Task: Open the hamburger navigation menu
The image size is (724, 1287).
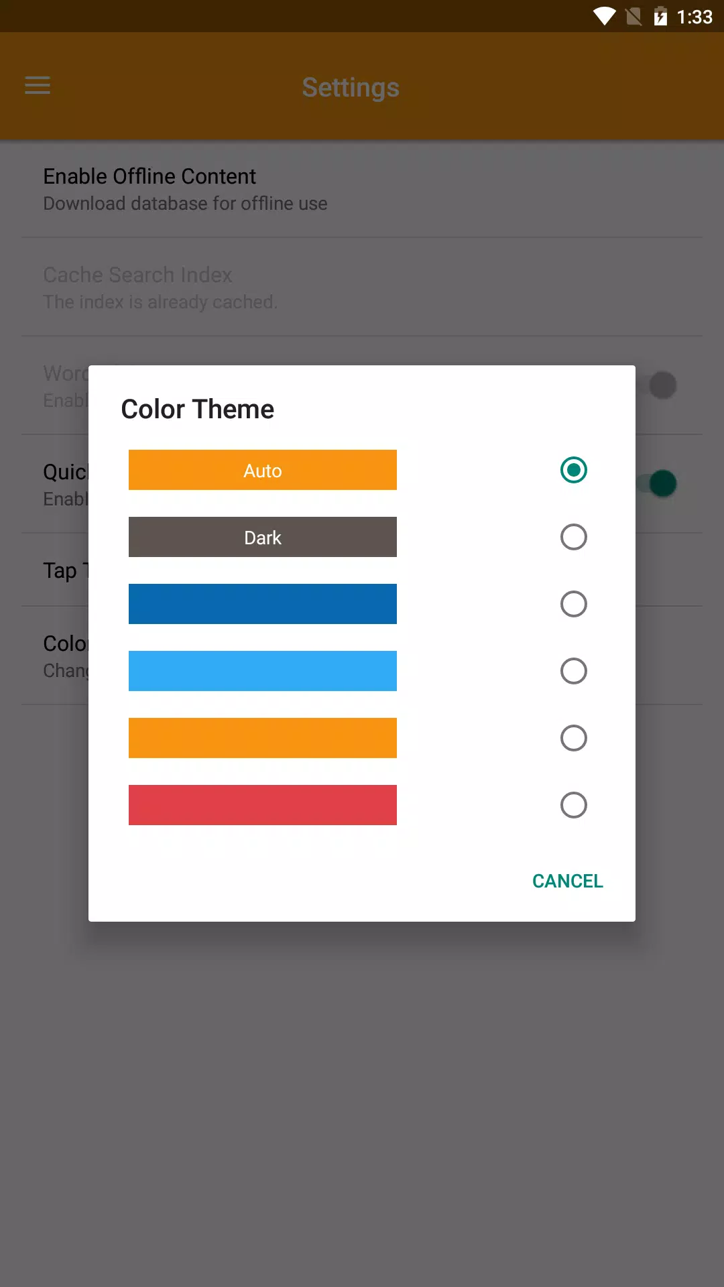Action: click(38, 86)
